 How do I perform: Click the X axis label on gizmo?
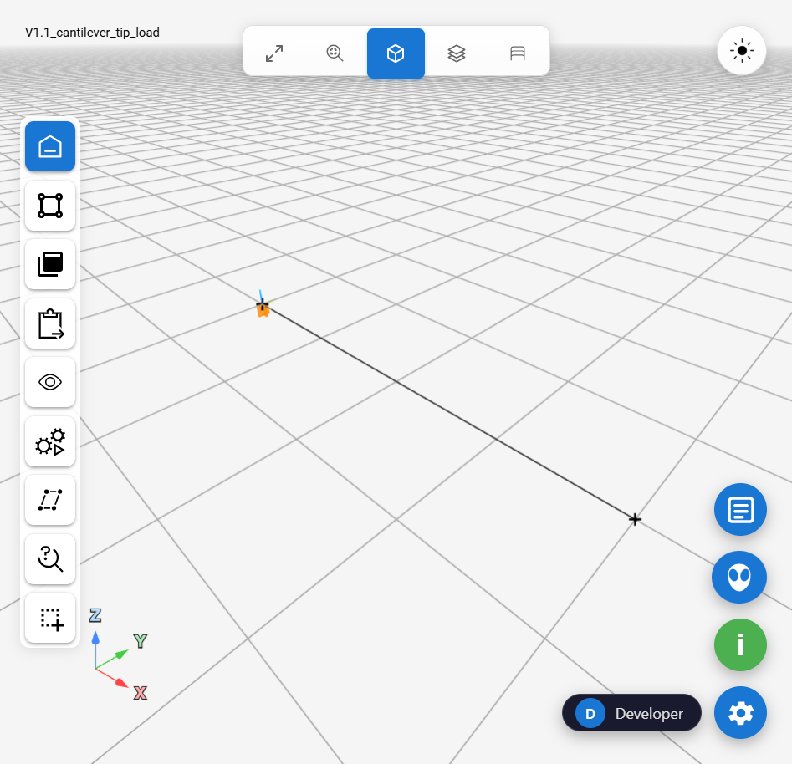tap(141, 693)
